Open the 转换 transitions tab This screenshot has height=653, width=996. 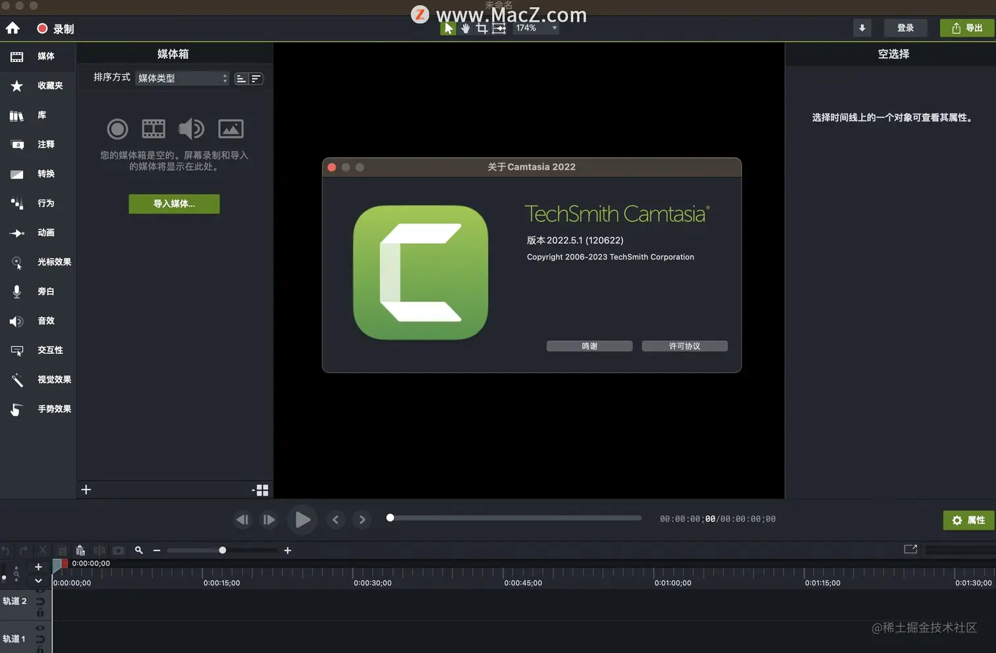click(x=38, y=174)
